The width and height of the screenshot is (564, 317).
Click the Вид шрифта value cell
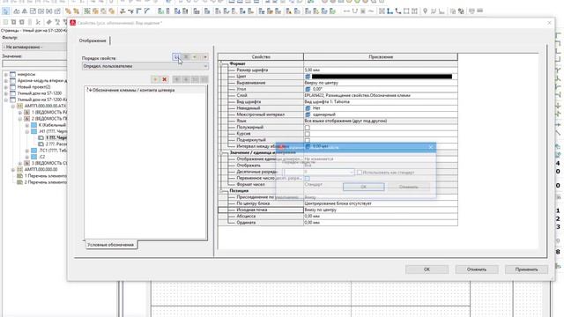(x=381, y=102)
